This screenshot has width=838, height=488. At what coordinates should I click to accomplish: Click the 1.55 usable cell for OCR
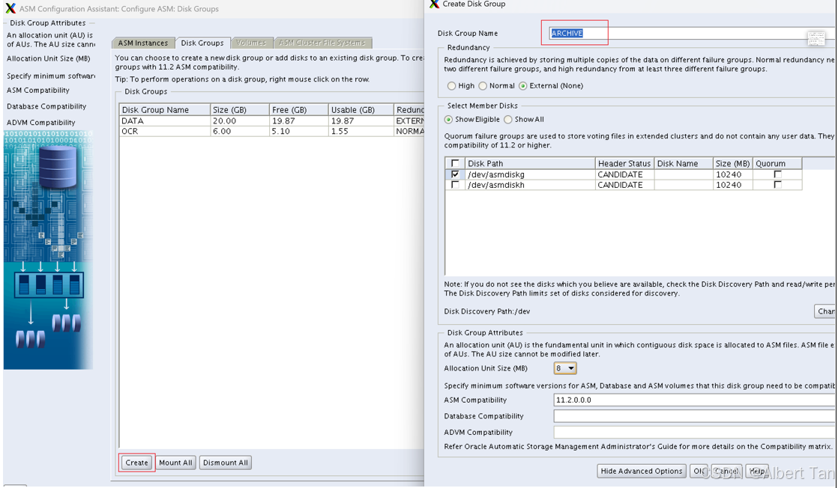(x=361, y=131)
